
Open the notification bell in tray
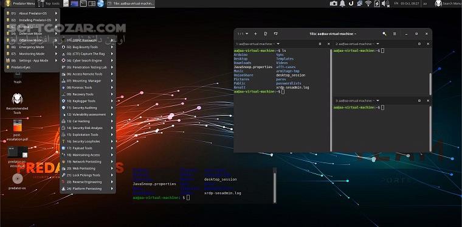click(x=342, y=4)
